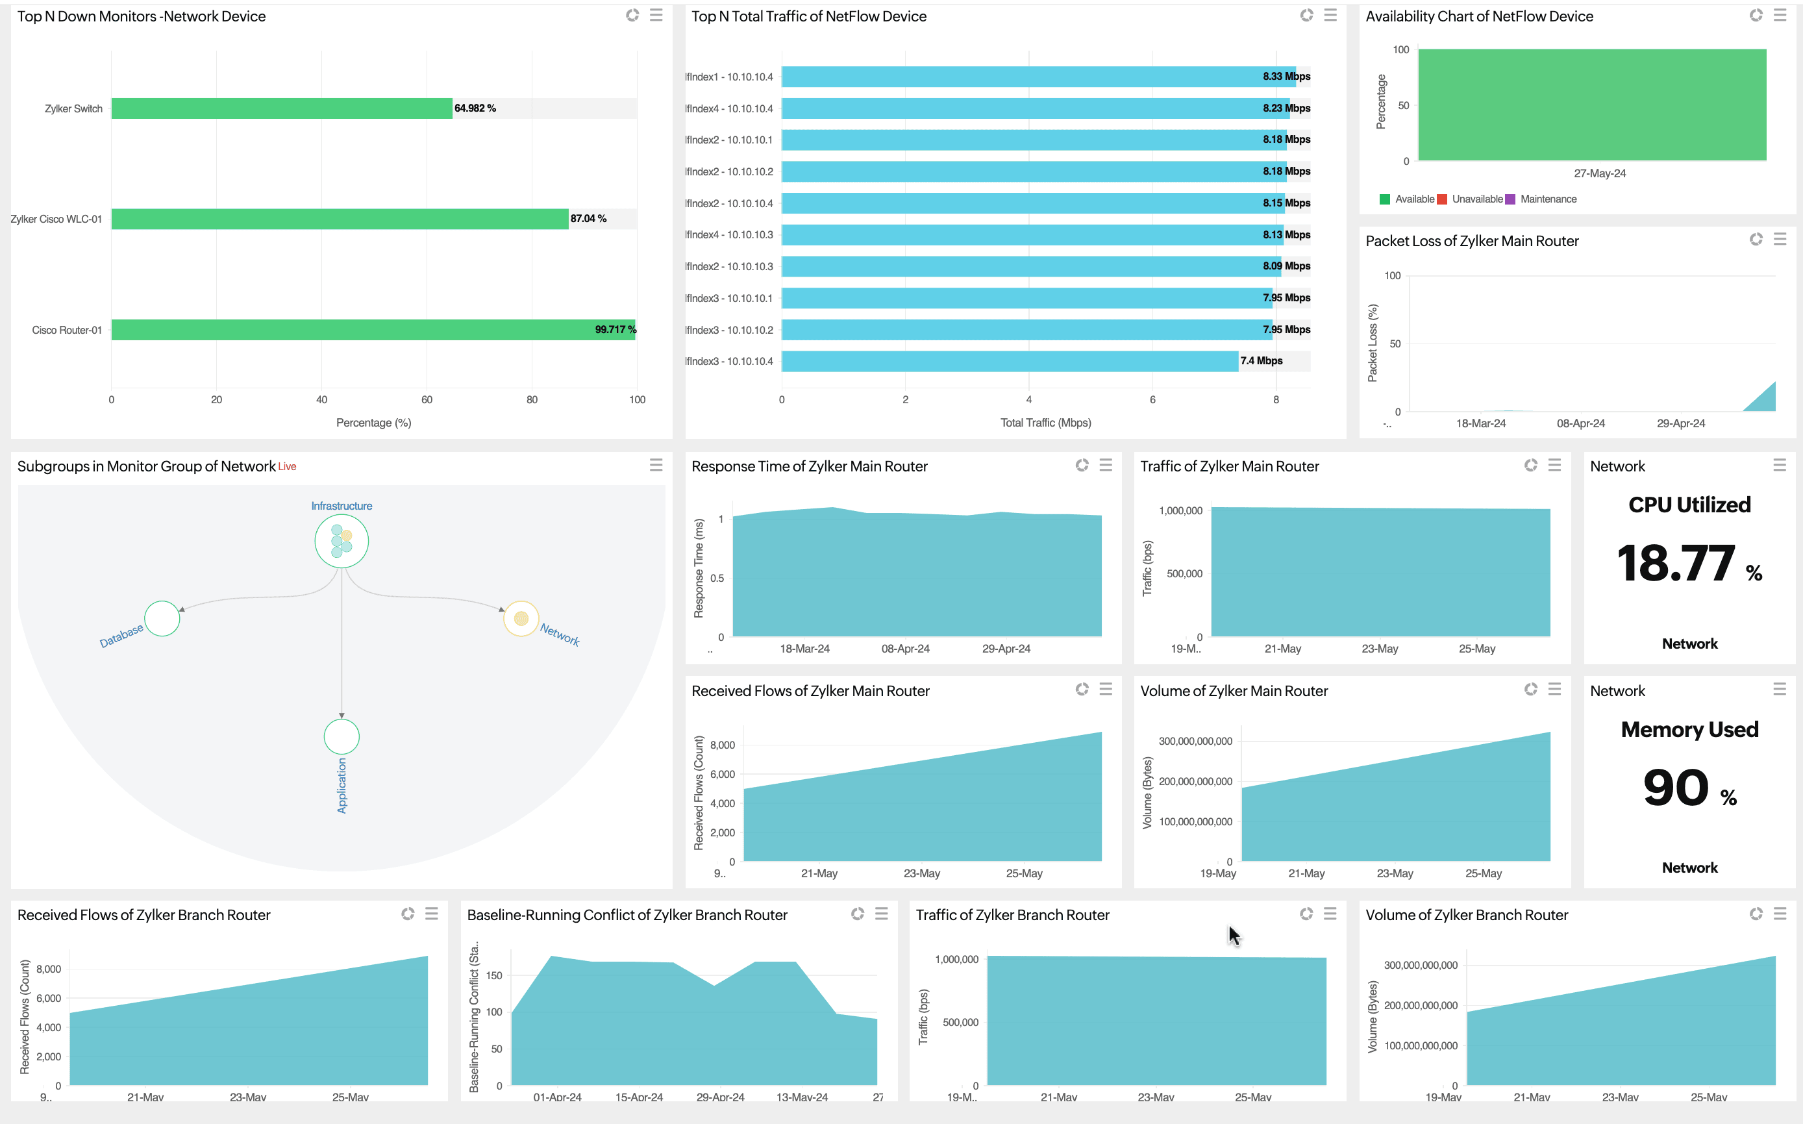Open Memory Used Network widget menu
This screenshot has width=1803, height=1124.
1779,689
